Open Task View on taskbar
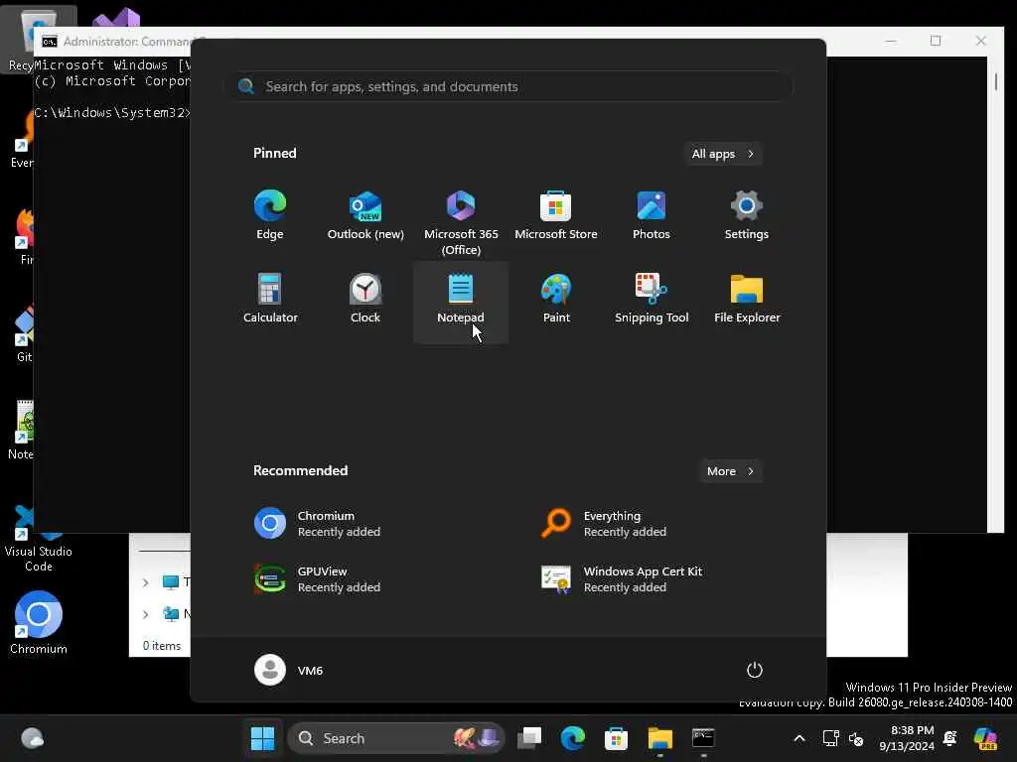 click(529, 738)
